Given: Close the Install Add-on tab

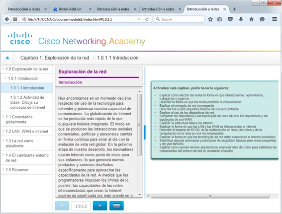Looking at the screenshot, I should pyautogui.click(x=90, y=9).
